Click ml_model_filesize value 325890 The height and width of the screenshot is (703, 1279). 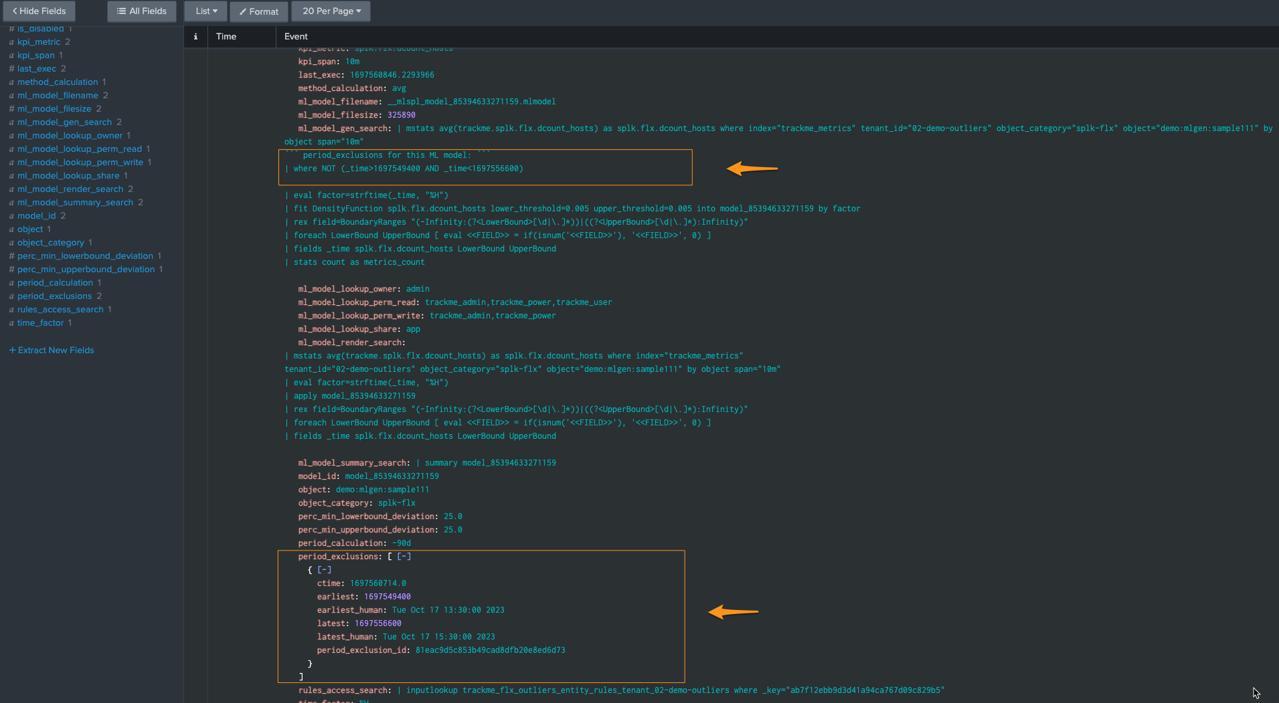pyautogui.click(x=401, y=115)
